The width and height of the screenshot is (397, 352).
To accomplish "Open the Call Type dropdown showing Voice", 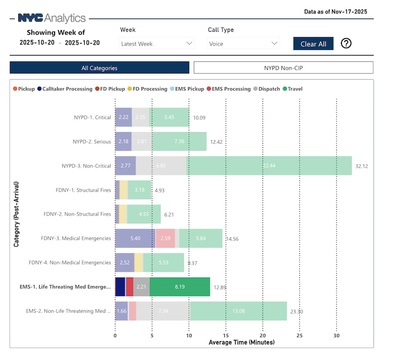I will (243, 44).
